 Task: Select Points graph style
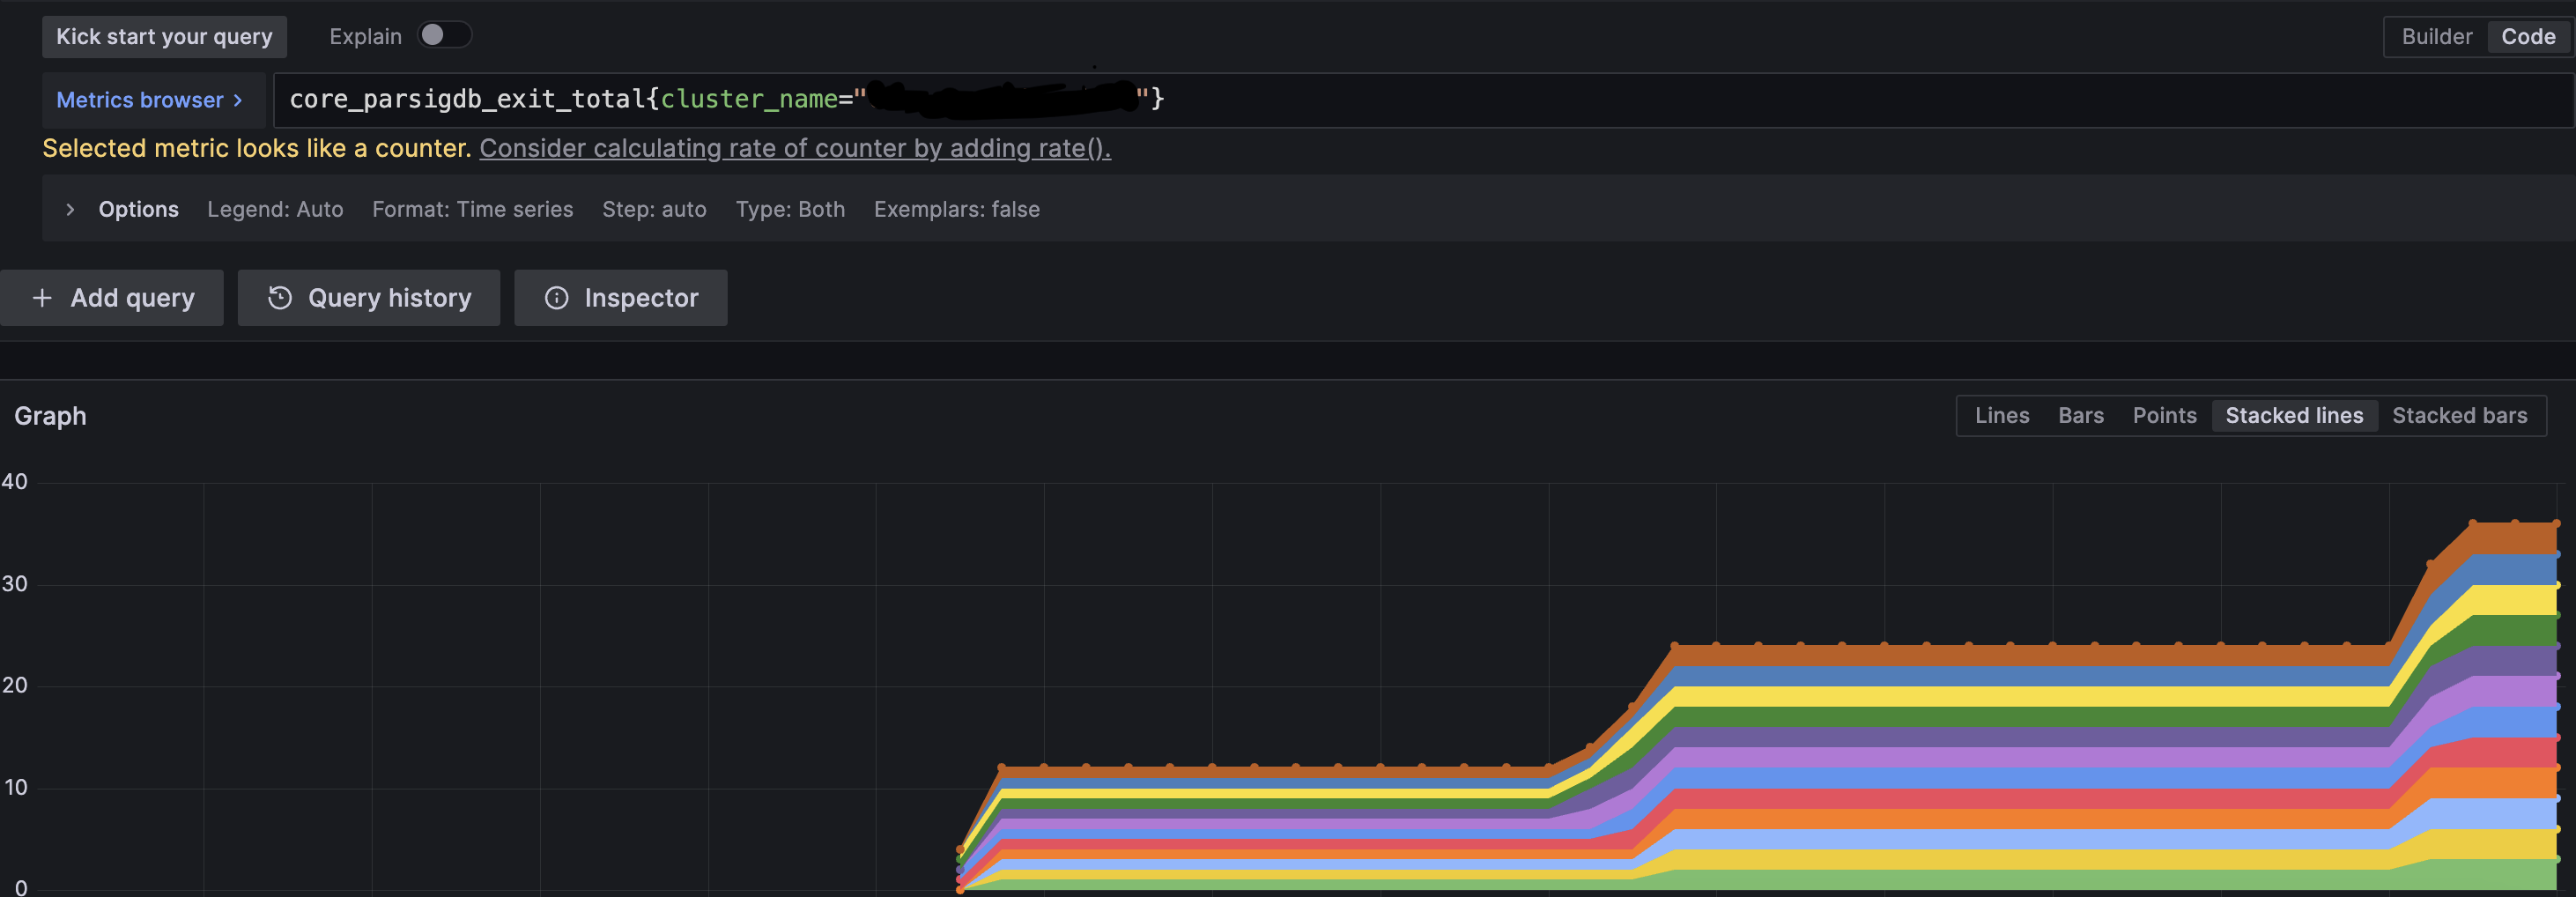[x=2164, y=415]
